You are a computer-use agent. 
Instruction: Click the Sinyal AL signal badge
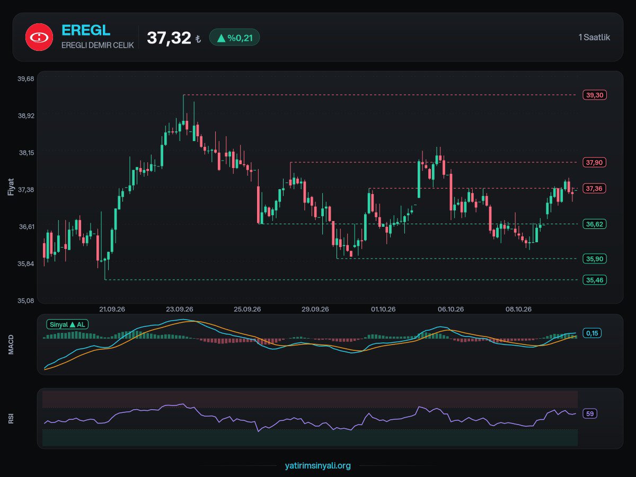click(67, 324)
